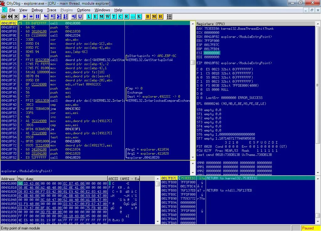Click the LastErr ERROR_SUCCESS line

tap(234, 98)
